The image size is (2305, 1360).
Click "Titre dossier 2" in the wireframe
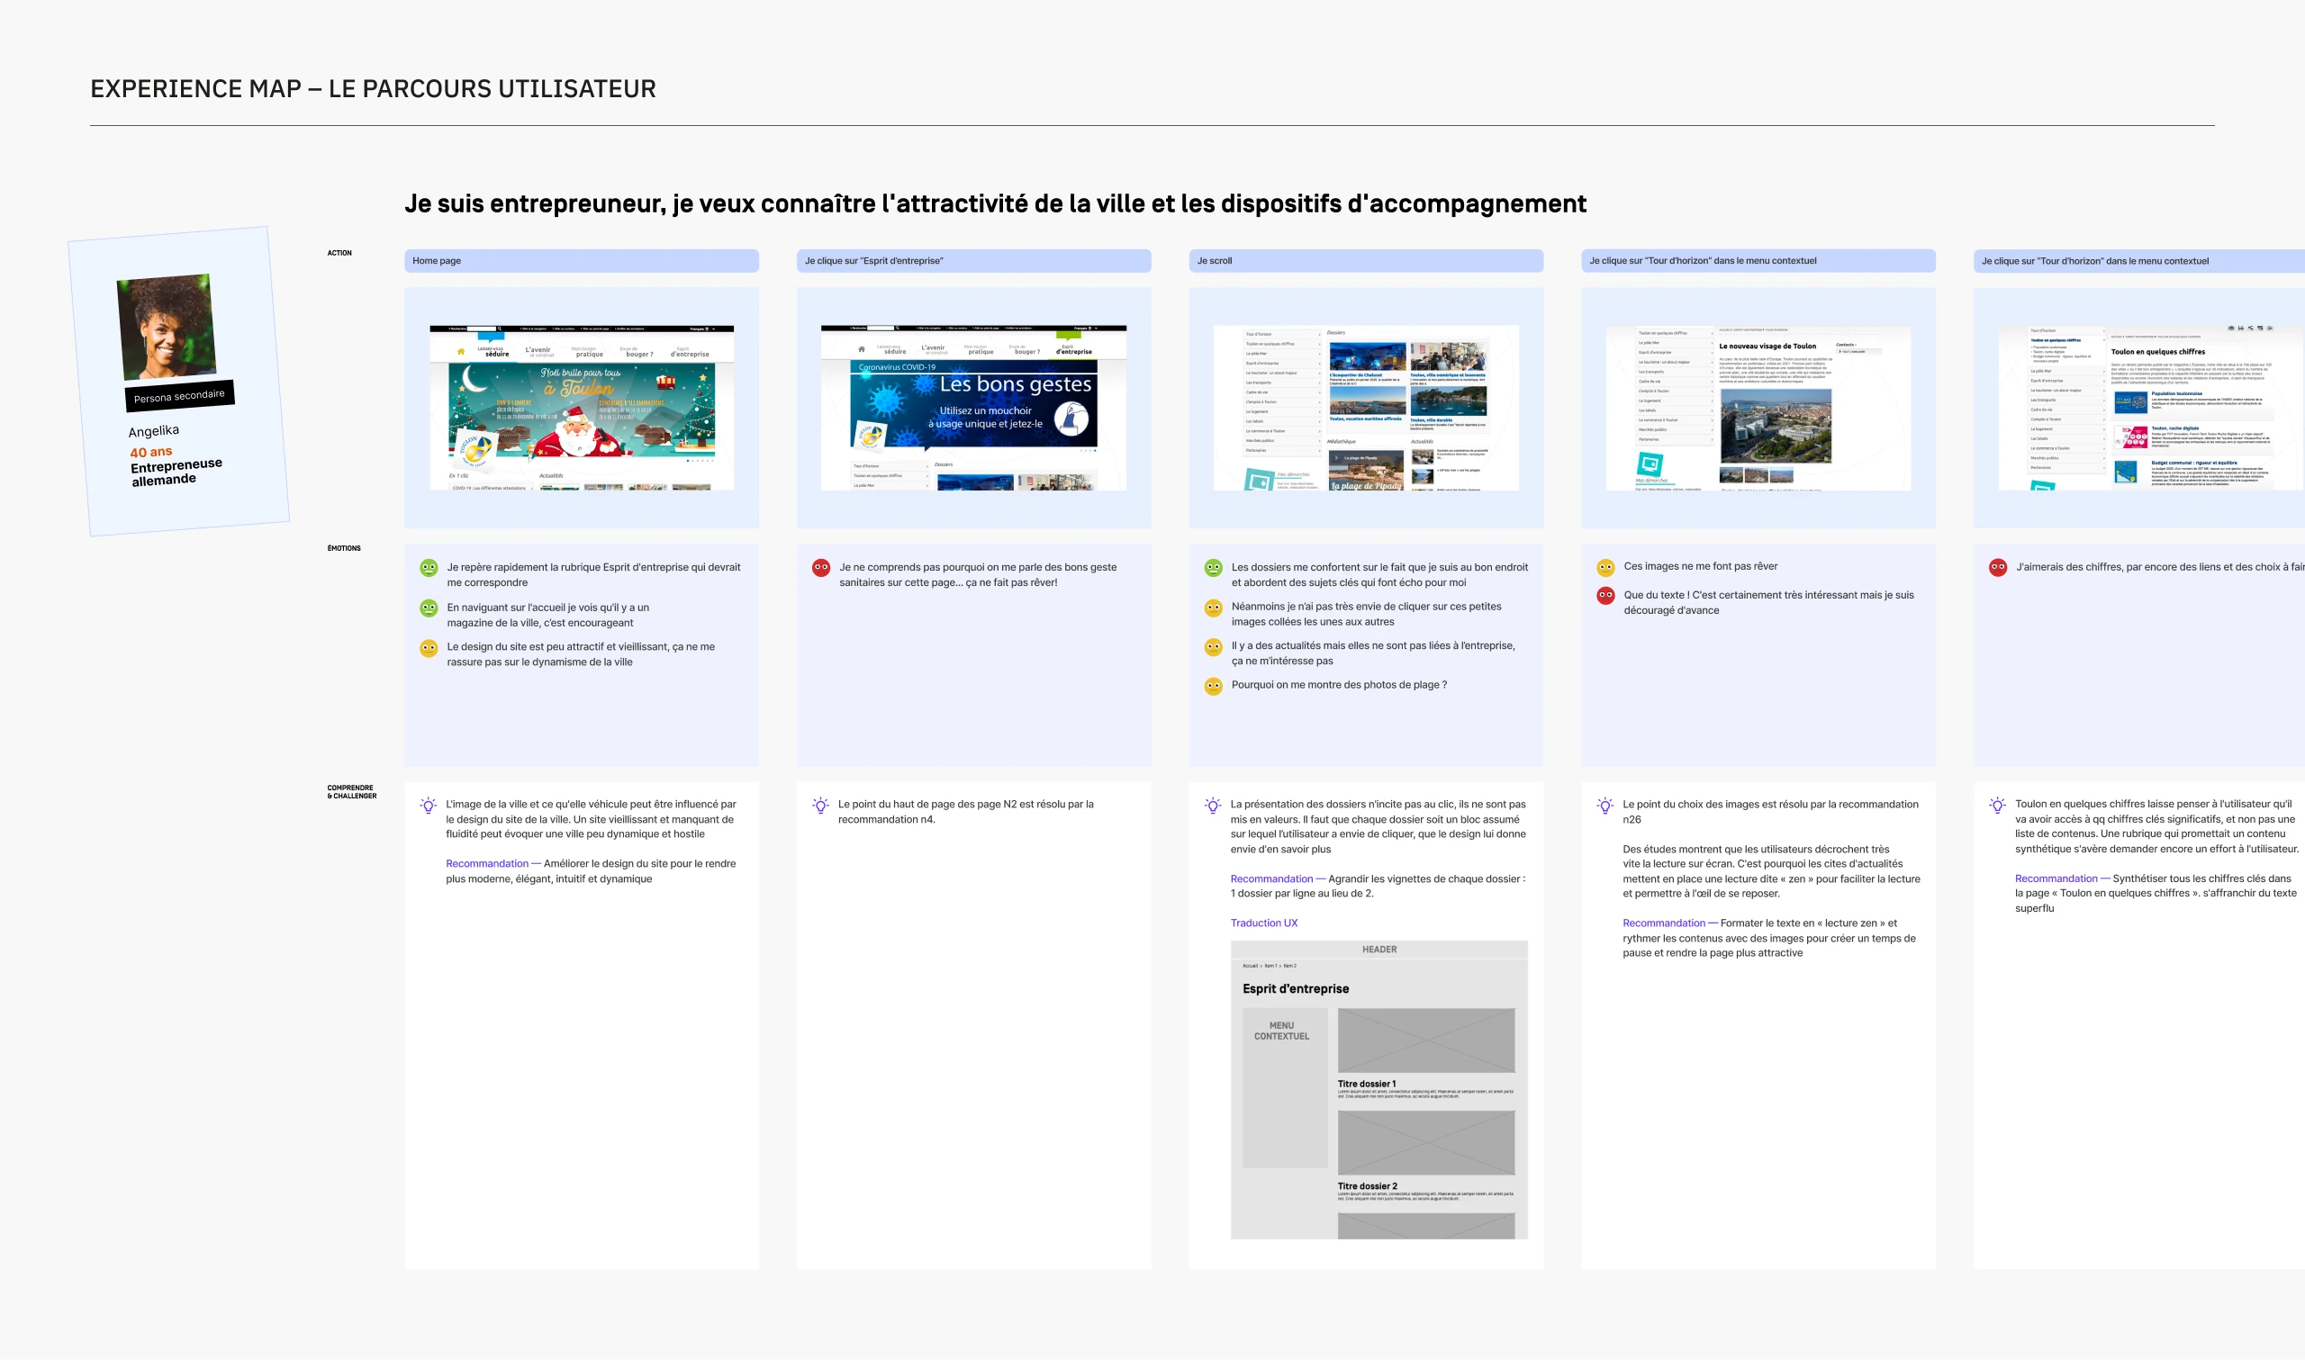pos(1368,1187)
